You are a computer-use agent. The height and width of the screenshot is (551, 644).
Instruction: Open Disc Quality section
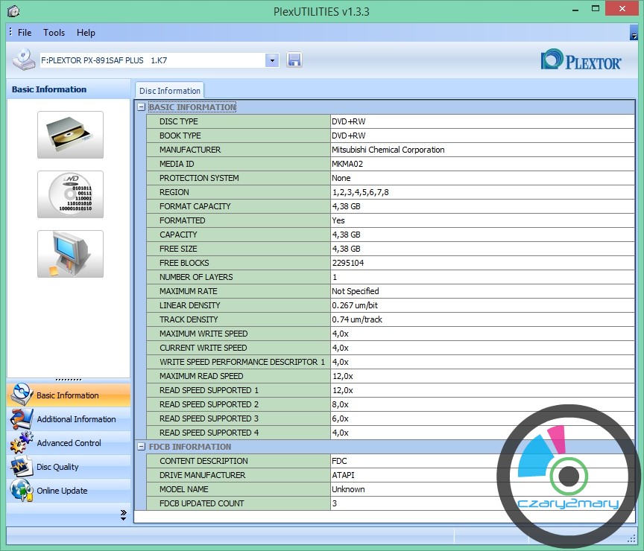[57, 467]
